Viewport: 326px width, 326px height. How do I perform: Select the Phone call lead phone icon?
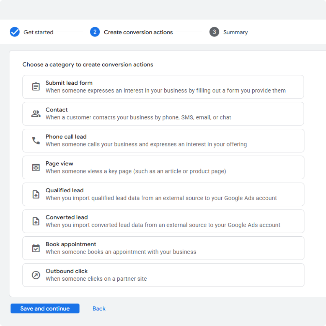pos(36,140)
